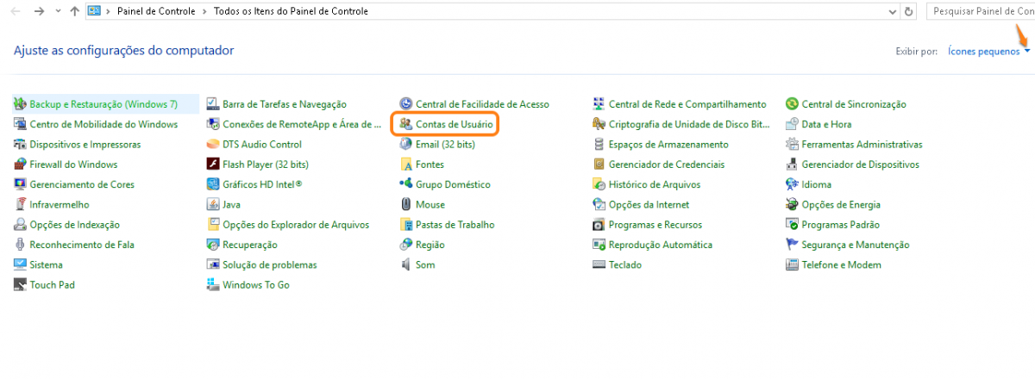This screenshot has height=379, width=1035.
Task: Click the Reconhecimento de Fala microphone icon
Action: [x=21, y=245]
